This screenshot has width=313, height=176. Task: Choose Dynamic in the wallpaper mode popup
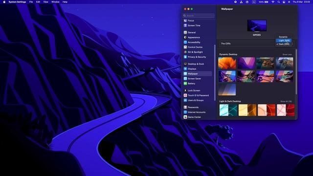[284, 37]
